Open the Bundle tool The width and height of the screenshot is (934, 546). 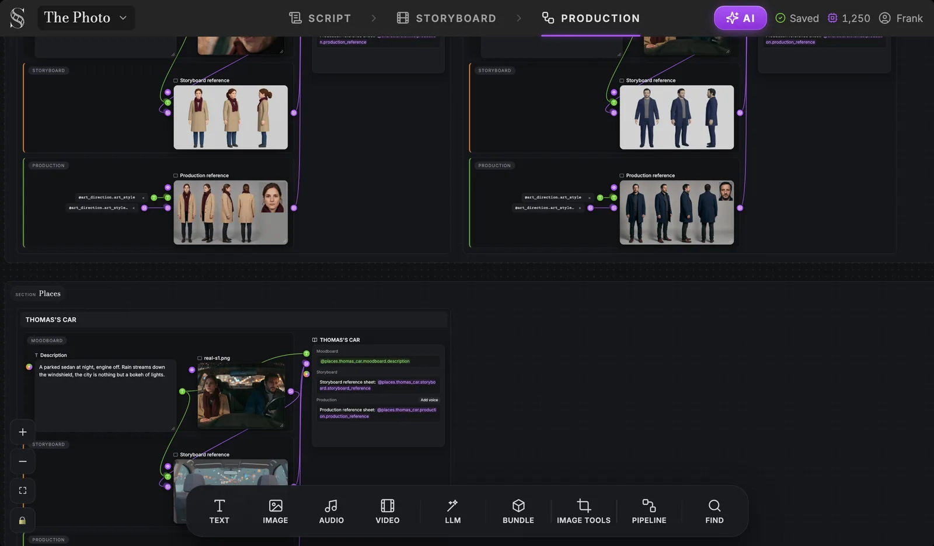point(518,512)
